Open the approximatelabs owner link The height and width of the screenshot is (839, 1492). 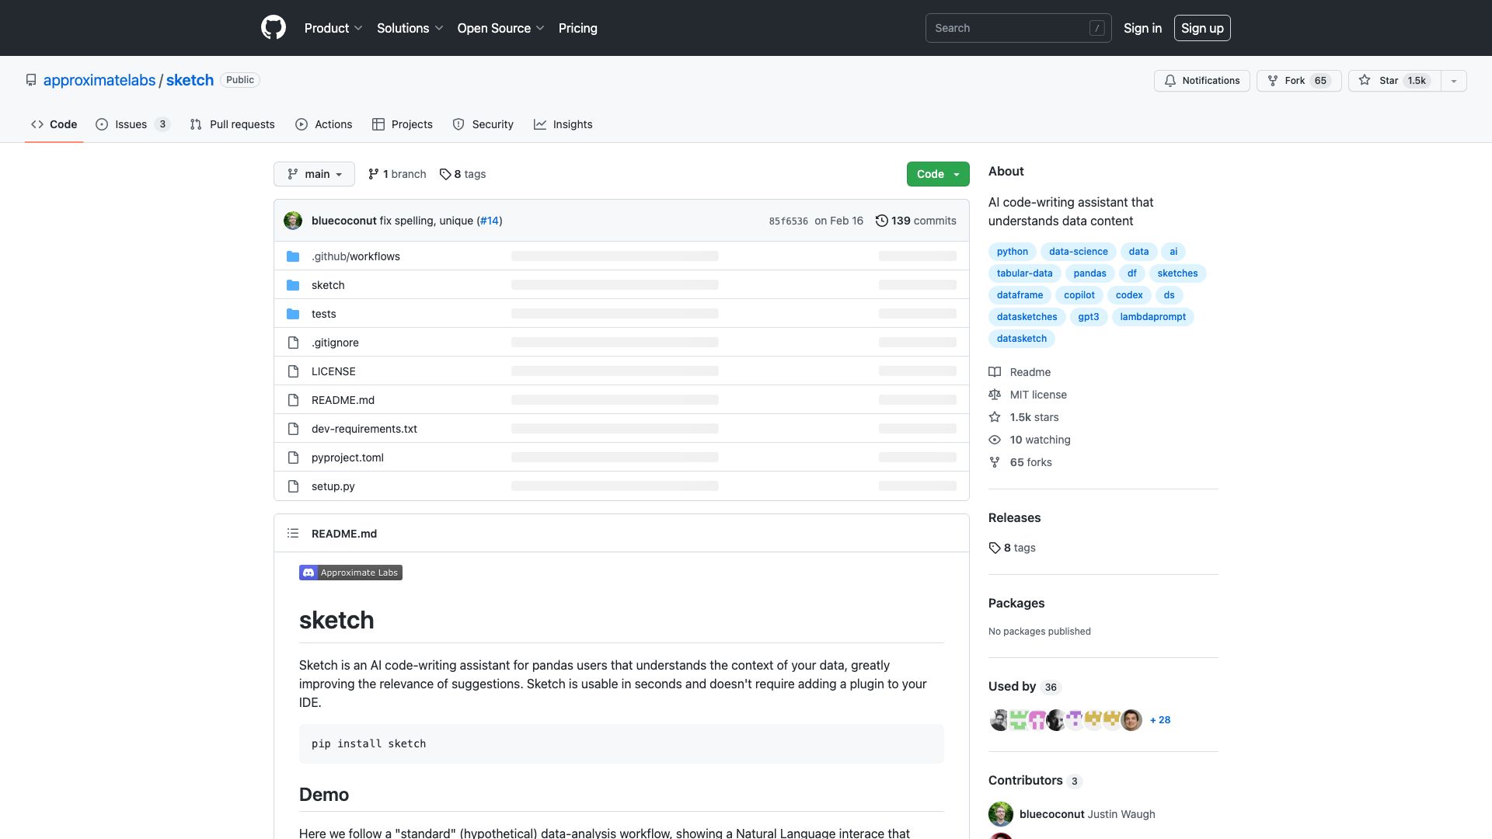click(99, 80)
